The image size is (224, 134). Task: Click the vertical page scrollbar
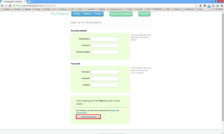(x=223, y=67)
